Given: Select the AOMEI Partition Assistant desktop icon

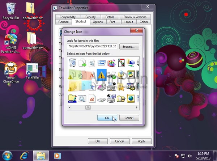Looking at the screenshot, I should (10, 44).
